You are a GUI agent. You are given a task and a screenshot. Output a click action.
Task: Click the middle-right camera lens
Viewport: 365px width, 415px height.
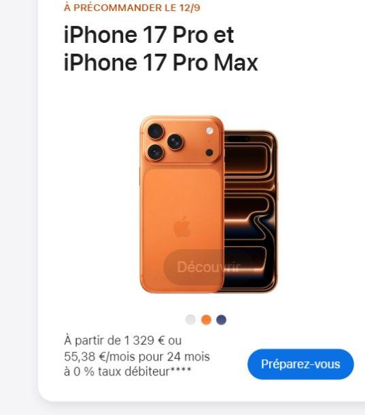point(175,142)
